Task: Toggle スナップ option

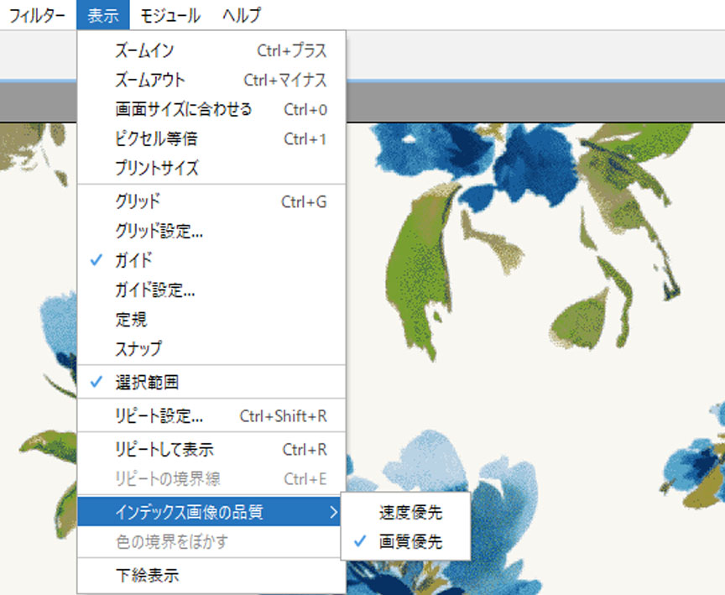Action: tap(211, 348)
